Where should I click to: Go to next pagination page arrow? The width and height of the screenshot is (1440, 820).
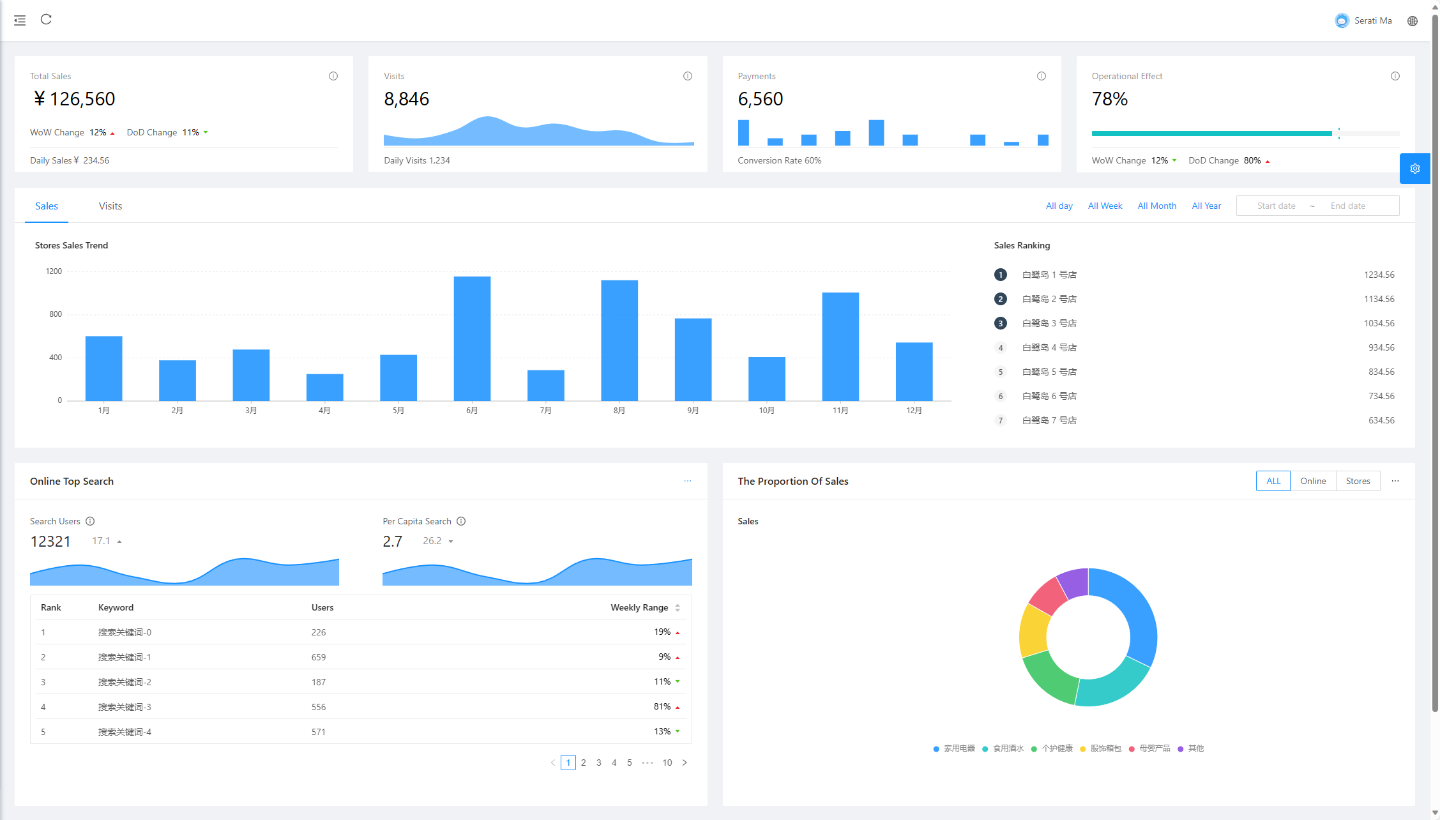coord(685,763)
